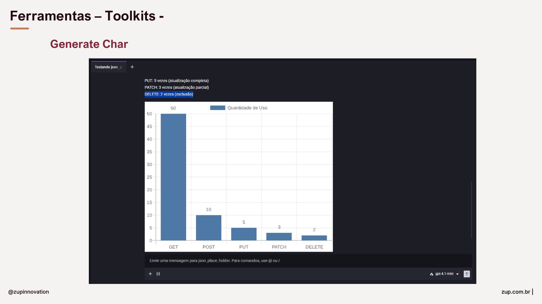Image resolution: width=542 pixels, height=304 pixels.
Task: Click the highlighted DELETE: 2 vezes text line
Action: pyautogui.click(x=169, y=94)
